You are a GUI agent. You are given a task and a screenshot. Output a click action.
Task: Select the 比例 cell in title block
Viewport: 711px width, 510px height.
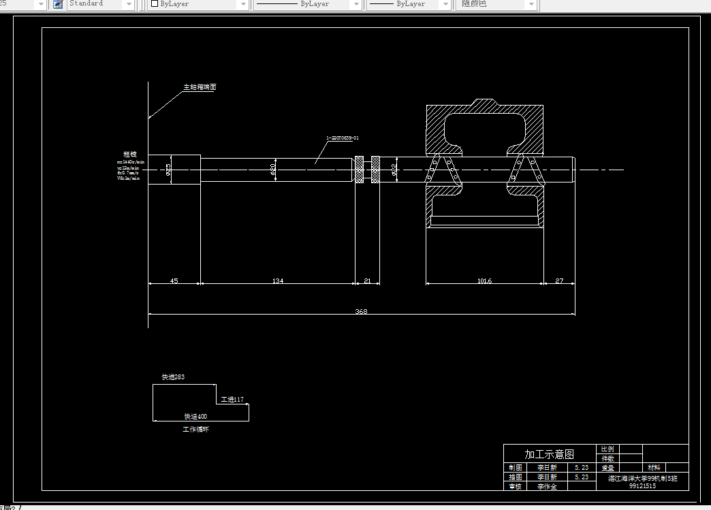(x=607, y=449)
